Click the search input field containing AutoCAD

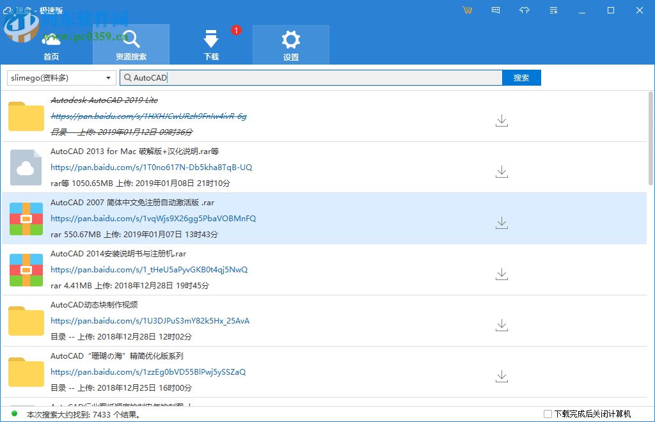click(x=313, y=78)
